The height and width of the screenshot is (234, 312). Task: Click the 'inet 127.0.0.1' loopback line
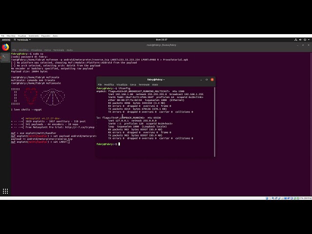tap(132, 120)
